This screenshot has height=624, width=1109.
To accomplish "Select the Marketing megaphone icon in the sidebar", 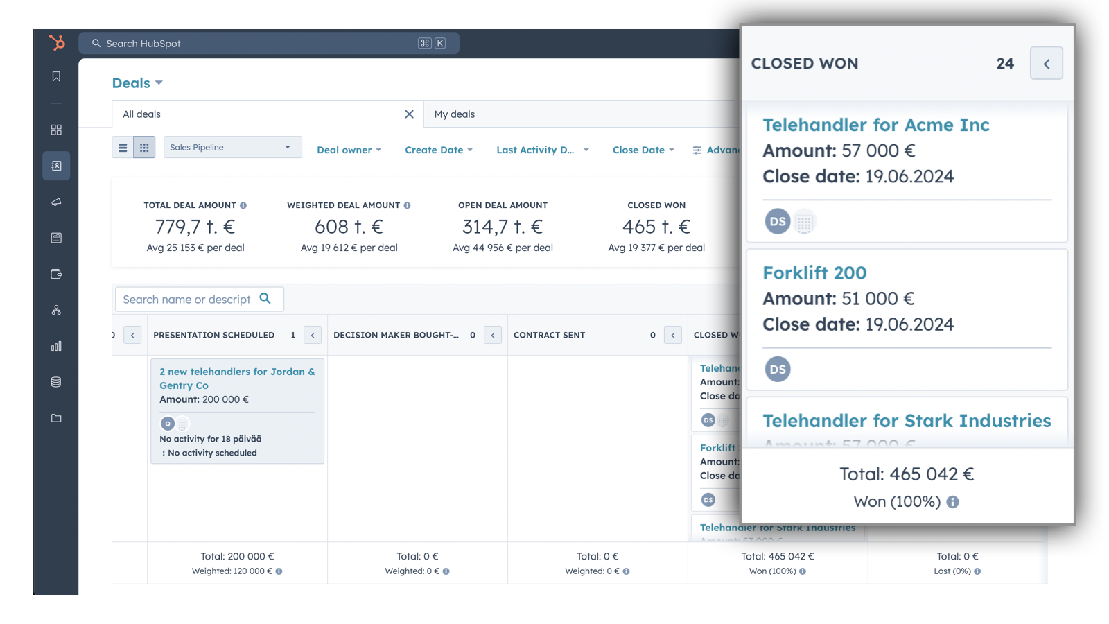I will pos(56,202).
